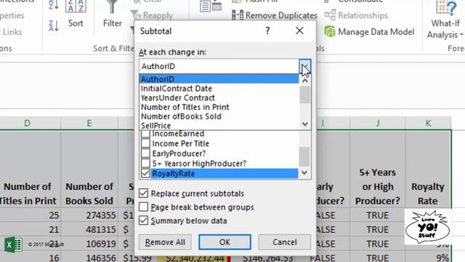Open the What-If Analysis menu
Image resolution: width=465 pixels, height=262 pixels.
[445, 20]
